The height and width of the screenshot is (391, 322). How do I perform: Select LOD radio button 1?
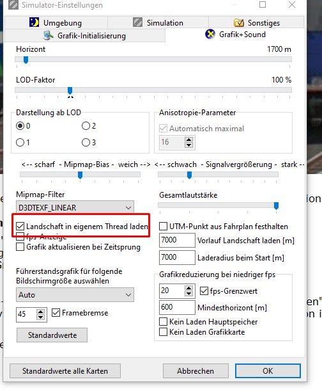20,143
